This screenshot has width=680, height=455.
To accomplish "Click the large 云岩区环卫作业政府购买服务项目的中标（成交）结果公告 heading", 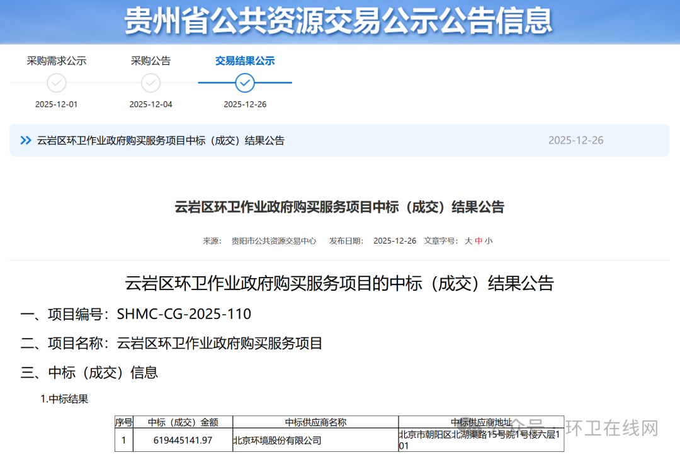I will (339, 283).
